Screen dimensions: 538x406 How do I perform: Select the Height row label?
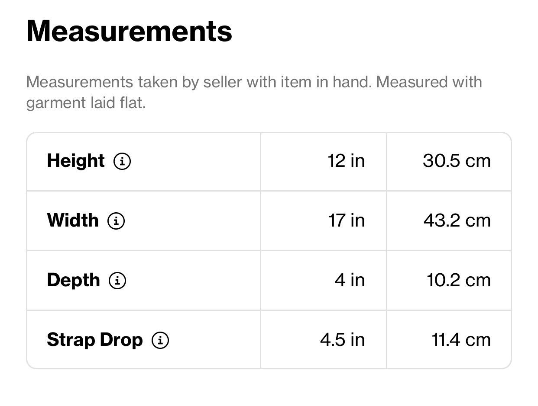pos(76,161)
